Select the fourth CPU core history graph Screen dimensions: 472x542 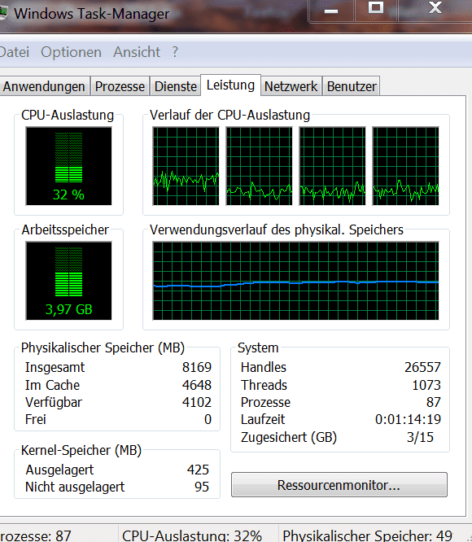pyautogui.click(x=405, y=166)
